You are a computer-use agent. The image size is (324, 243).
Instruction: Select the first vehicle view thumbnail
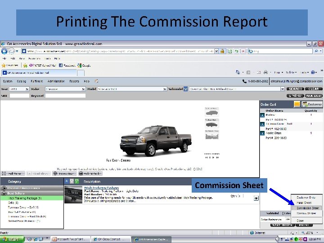coord(212,112)
